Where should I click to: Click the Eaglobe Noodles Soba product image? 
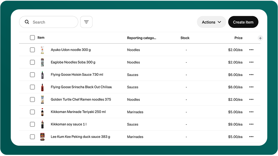coord(42,62)
